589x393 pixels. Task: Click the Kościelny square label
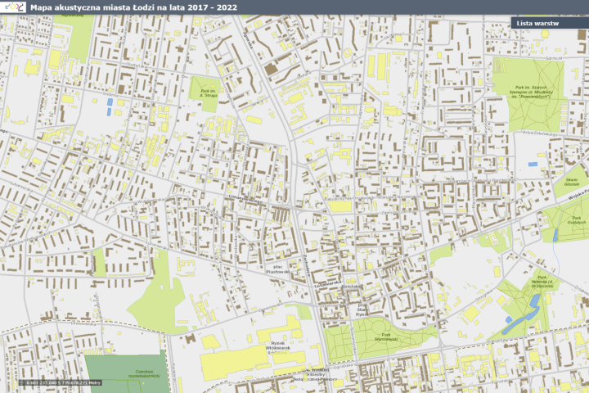(x=352, y=287)
